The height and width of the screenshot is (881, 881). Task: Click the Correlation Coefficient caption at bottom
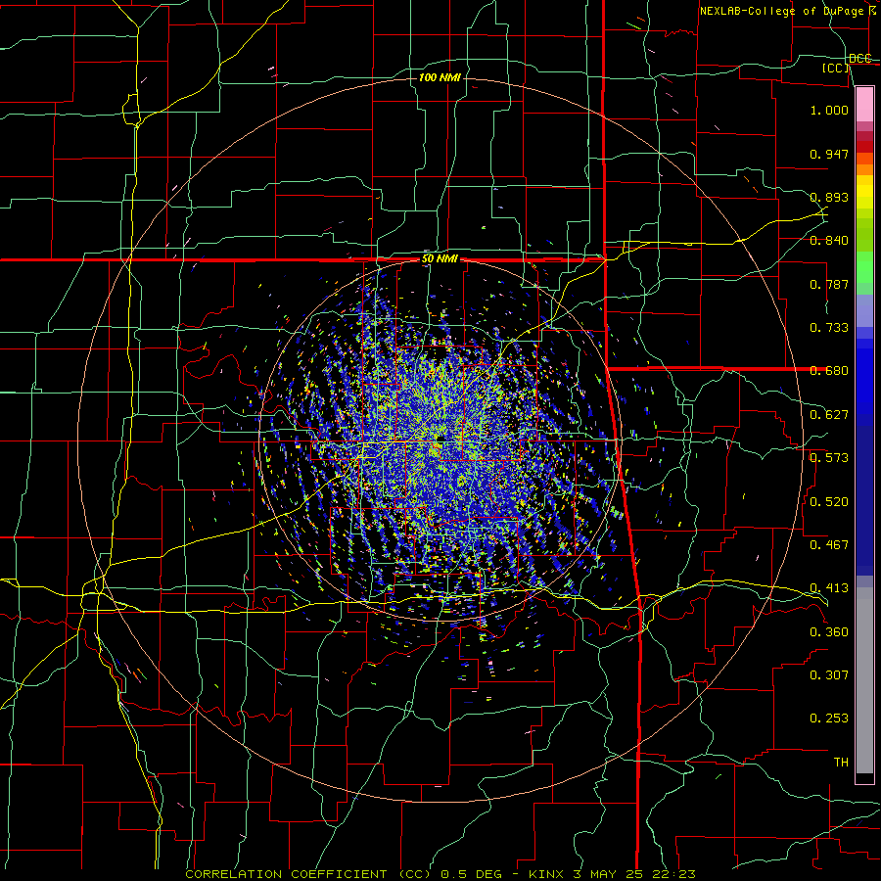[440, 874]
